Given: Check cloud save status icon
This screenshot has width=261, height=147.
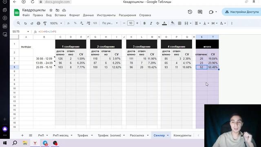Looking at the screenshot, I should 64,10.
